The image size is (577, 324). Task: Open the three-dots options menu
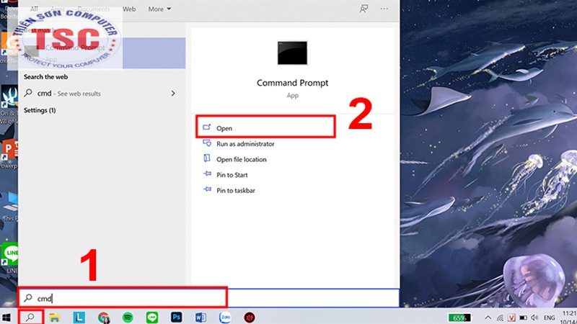coord(384,9)
